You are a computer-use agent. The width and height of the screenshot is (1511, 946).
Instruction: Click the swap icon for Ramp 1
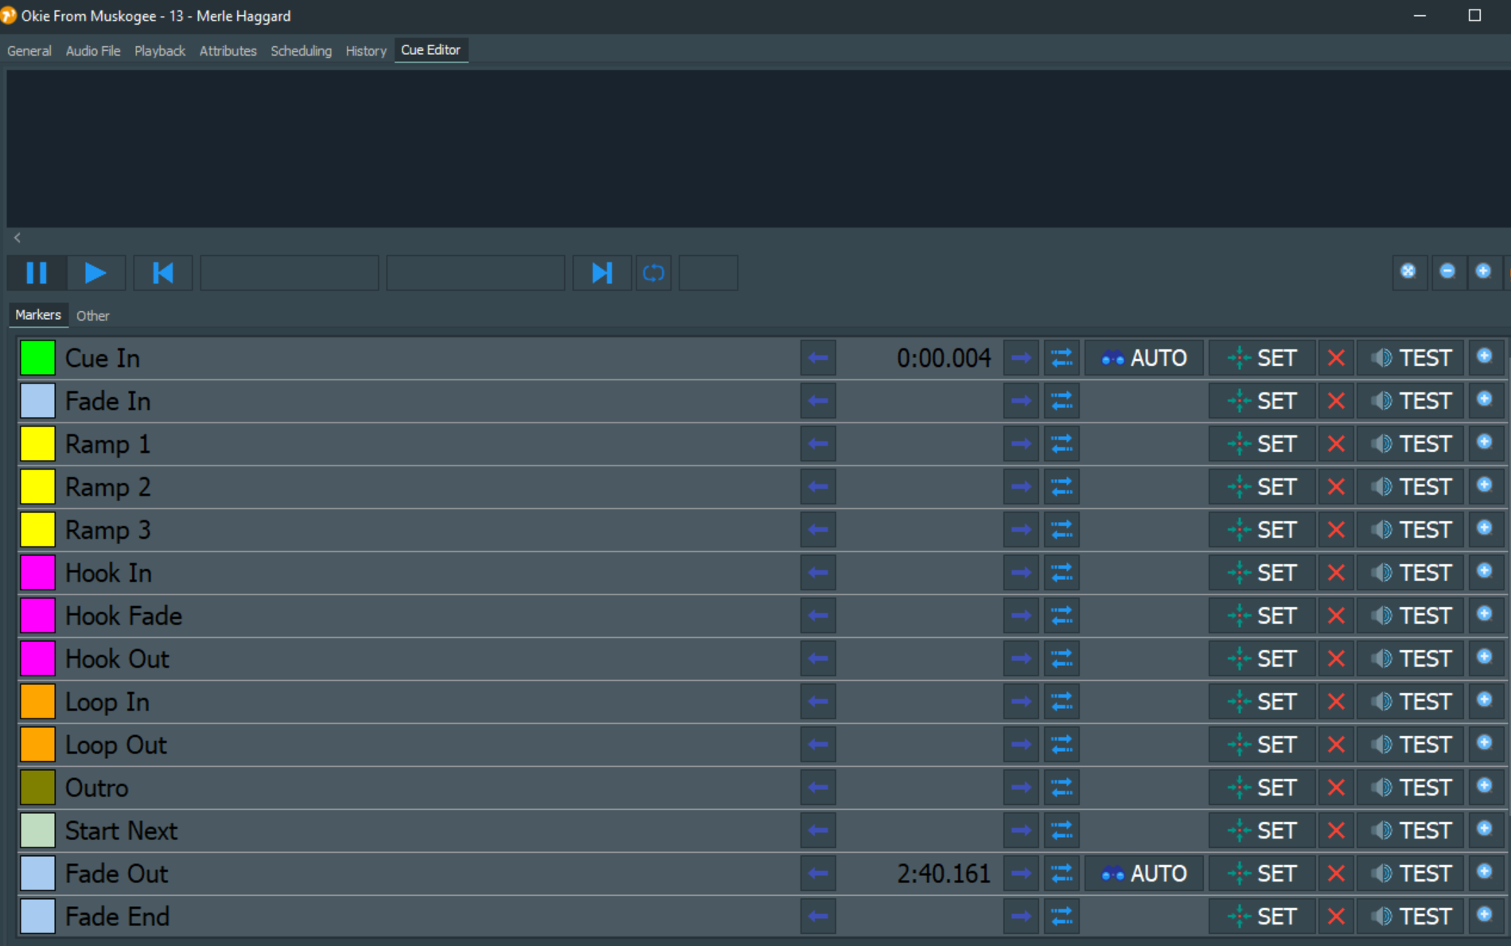[x=1061, y=445]
